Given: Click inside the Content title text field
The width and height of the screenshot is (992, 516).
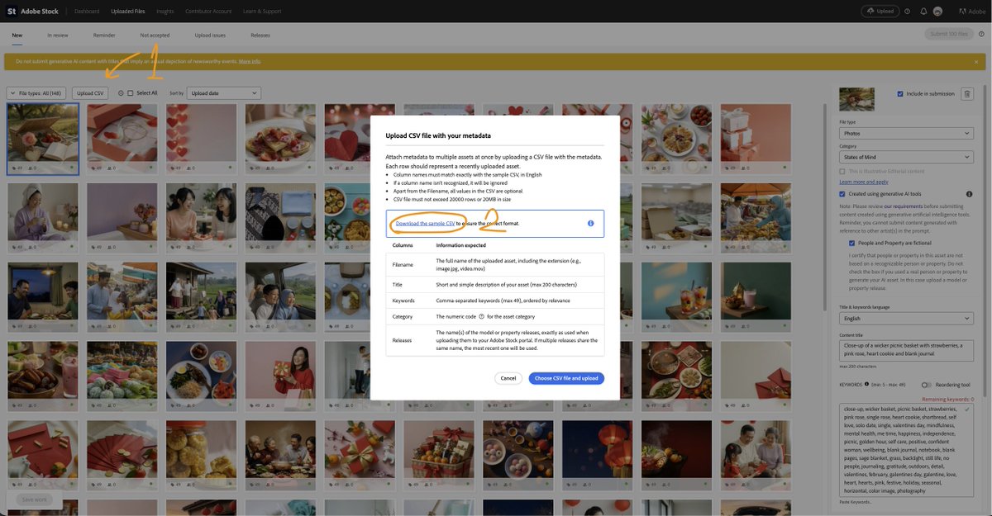Looking at the screenshot, I should [906, 350].
